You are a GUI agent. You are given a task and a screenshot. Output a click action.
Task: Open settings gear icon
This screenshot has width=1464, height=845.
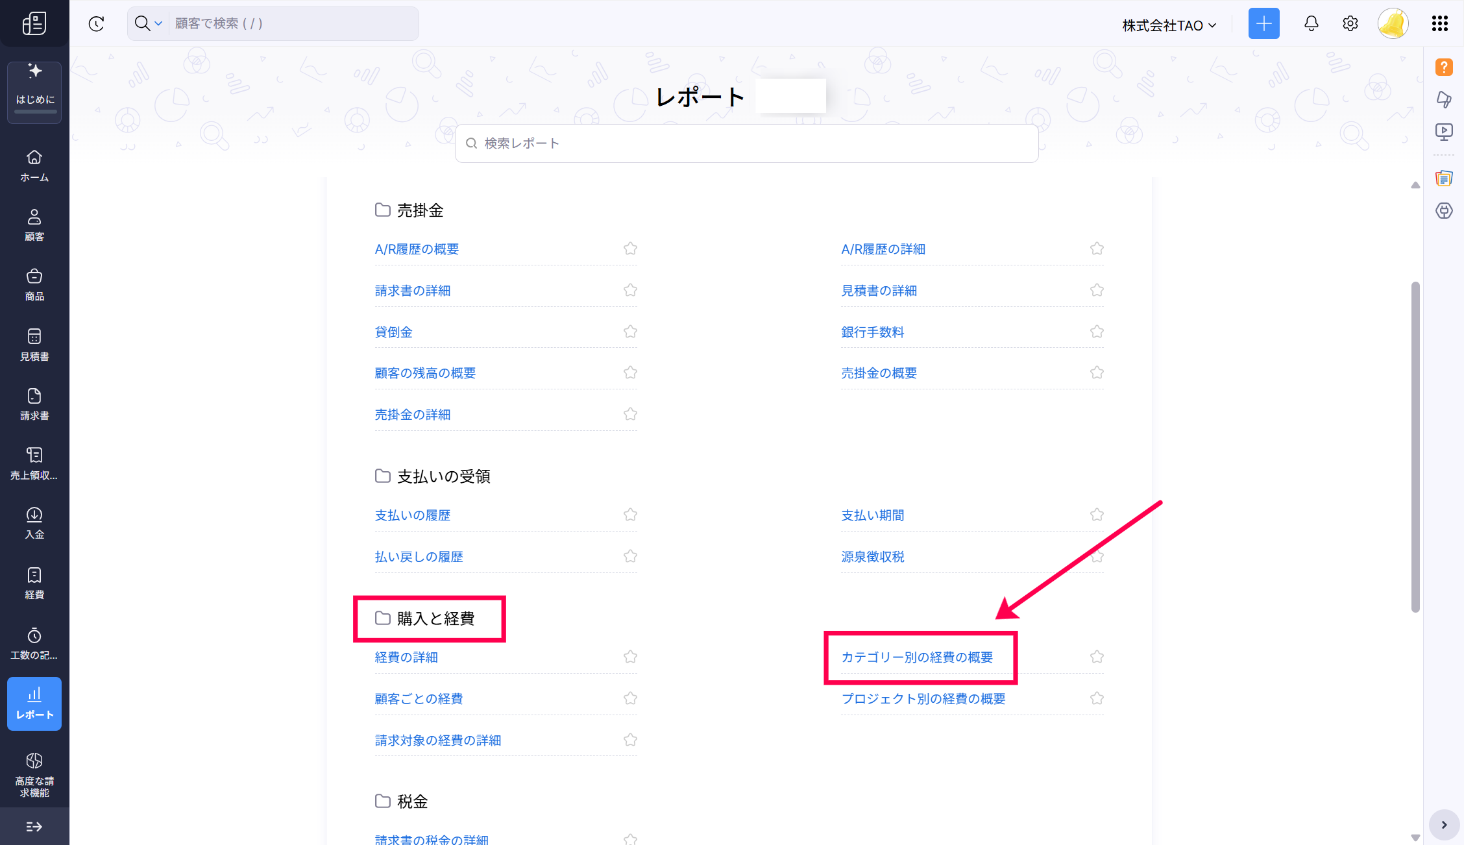[1350, 24]
